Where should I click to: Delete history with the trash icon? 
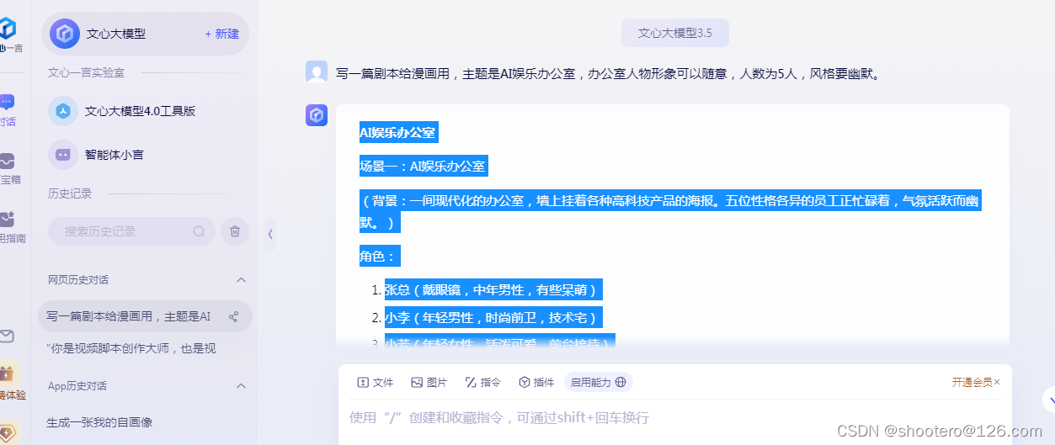(x=235, y=231)
